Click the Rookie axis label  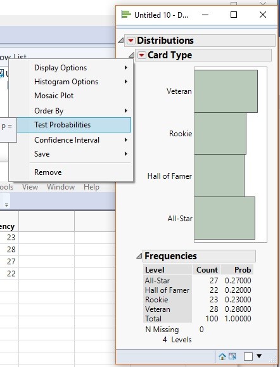[181, 134]
